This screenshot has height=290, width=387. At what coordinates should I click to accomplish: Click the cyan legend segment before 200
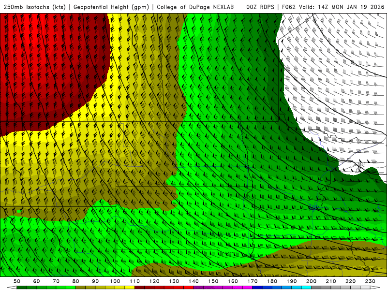306,288
